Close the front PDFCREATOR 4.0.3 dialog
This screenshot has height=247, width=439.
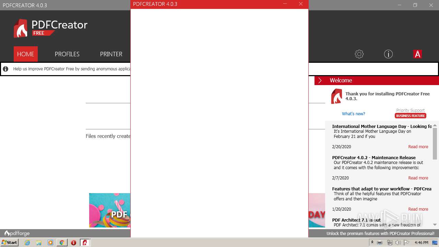coord(301,4)
